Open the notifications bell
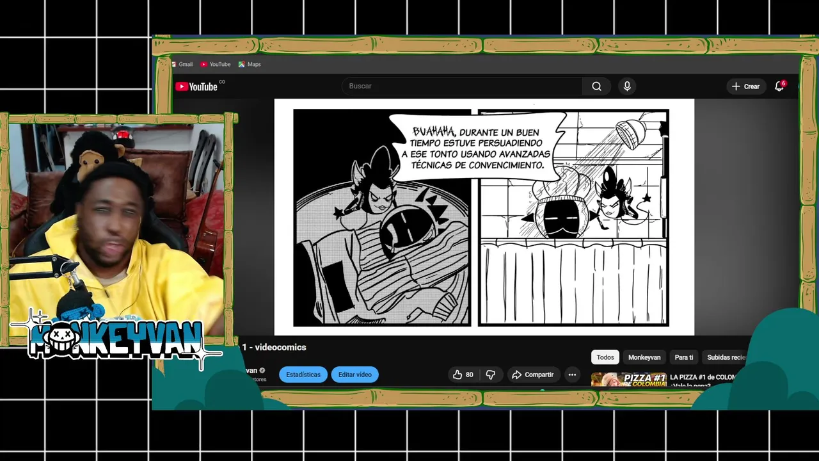The width and height of the screenshot is (819, 461). point(779,86)
